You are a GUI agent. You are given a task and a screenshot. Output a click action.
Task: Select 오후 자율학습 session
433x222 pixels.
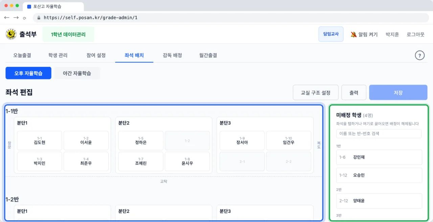coord(28,73)
